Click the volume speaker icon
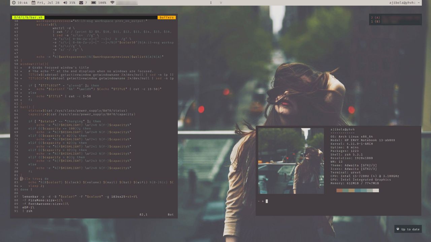 click(65, 3)
